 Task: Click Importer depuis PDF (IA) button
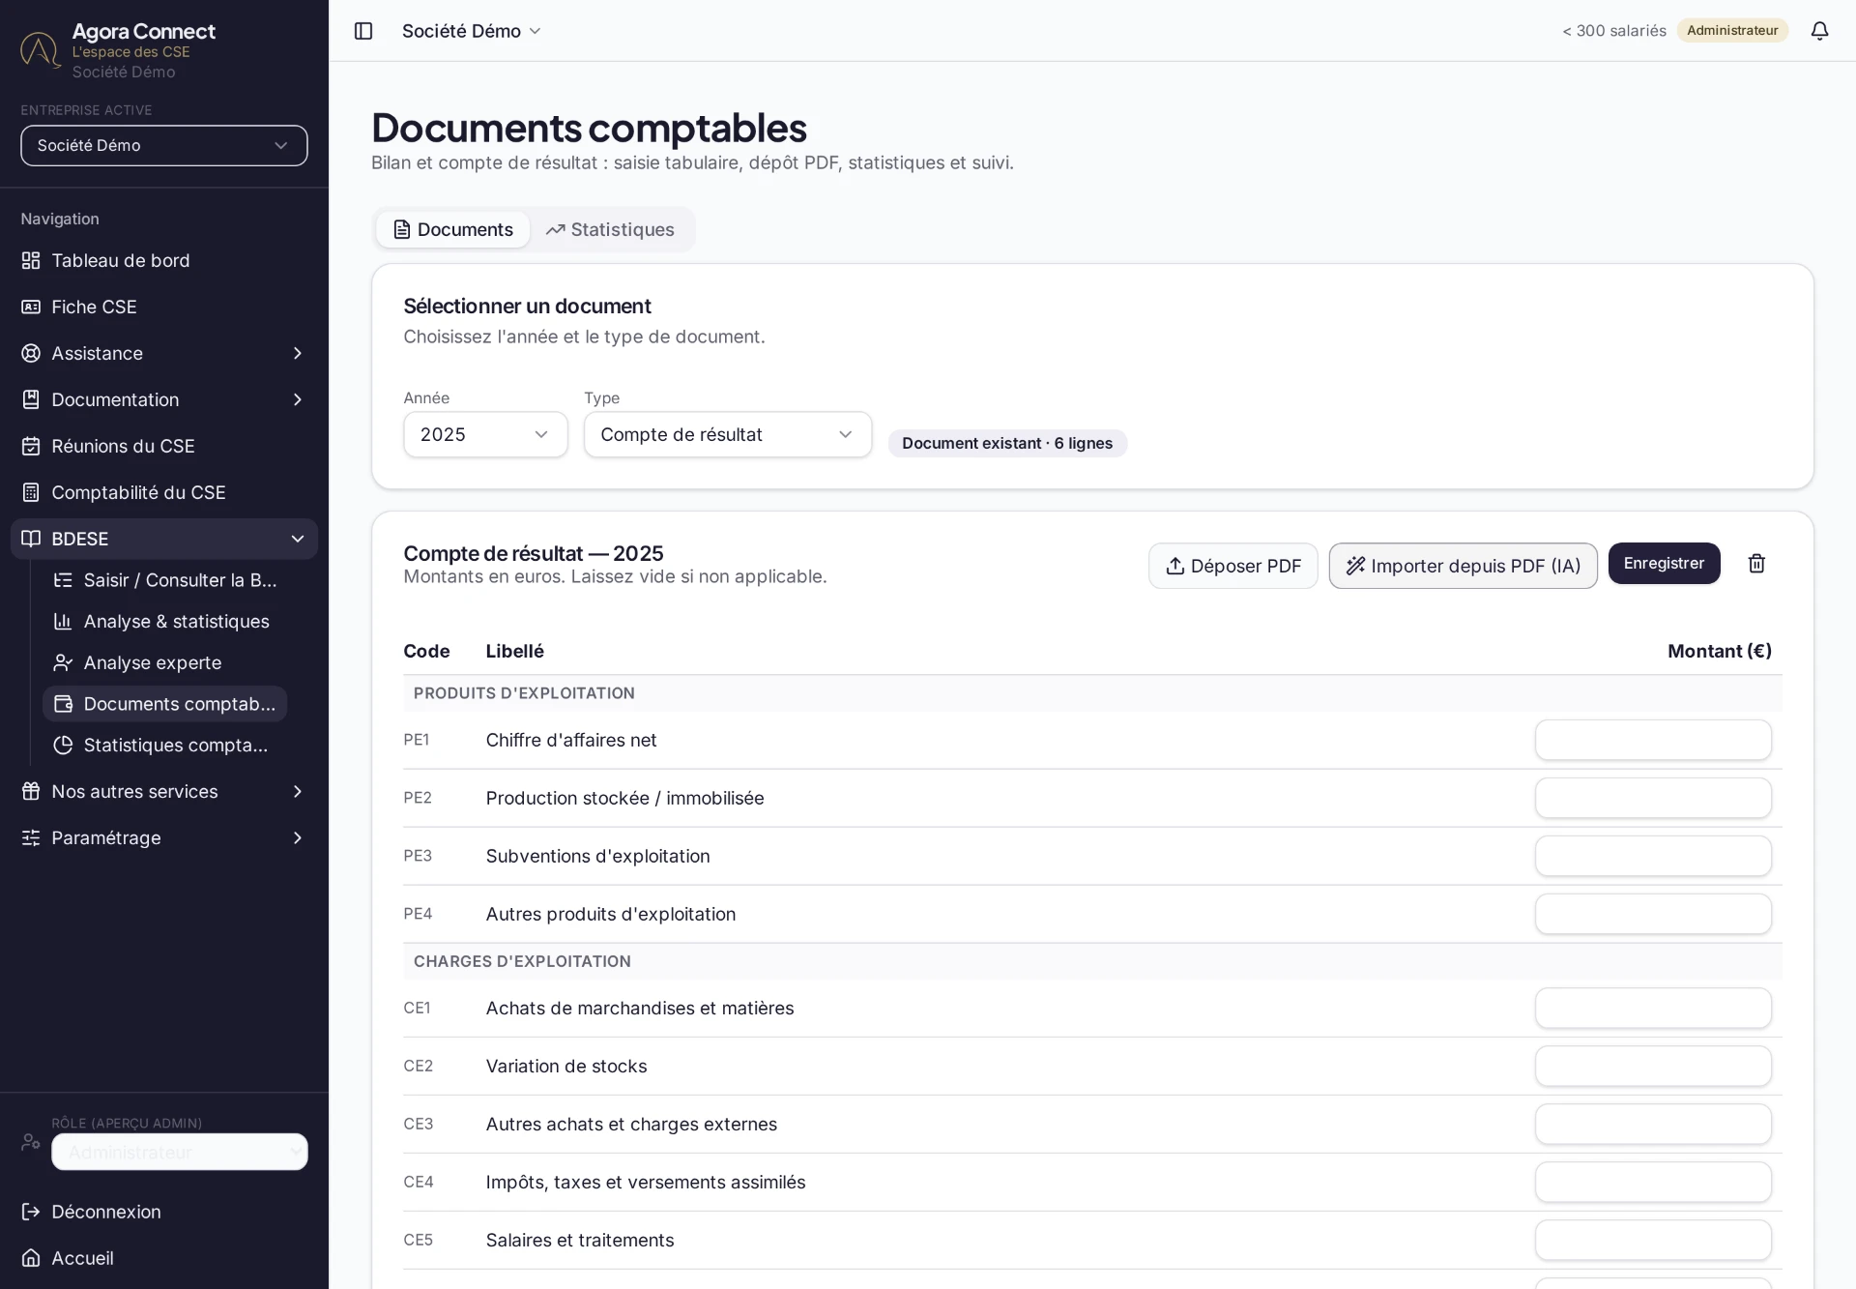pos(1463,566)
